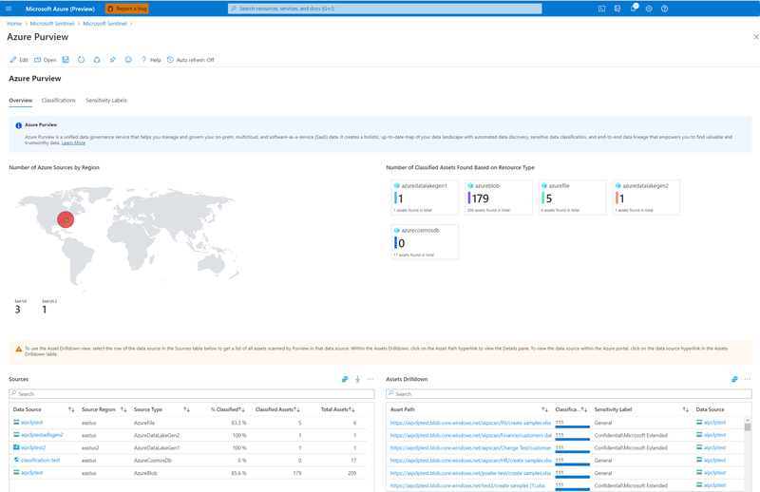The width and height of the screenshot is (760, 492).
Task: Select the azureblob tile showing 179
Action: (x=498, y=198)
